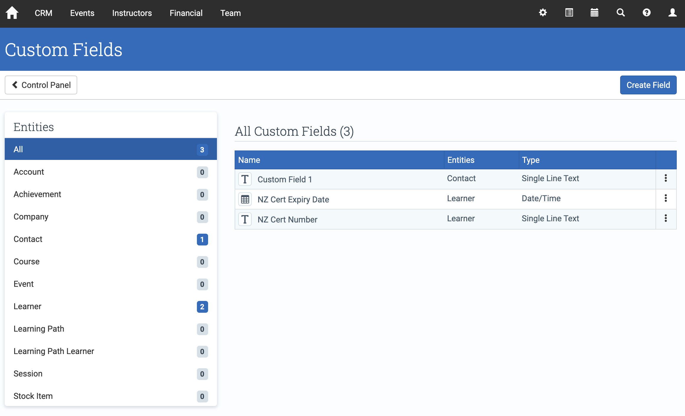Open the user profile icon
The width and height of the screenshot is (685, 416).
pos(672,13)
